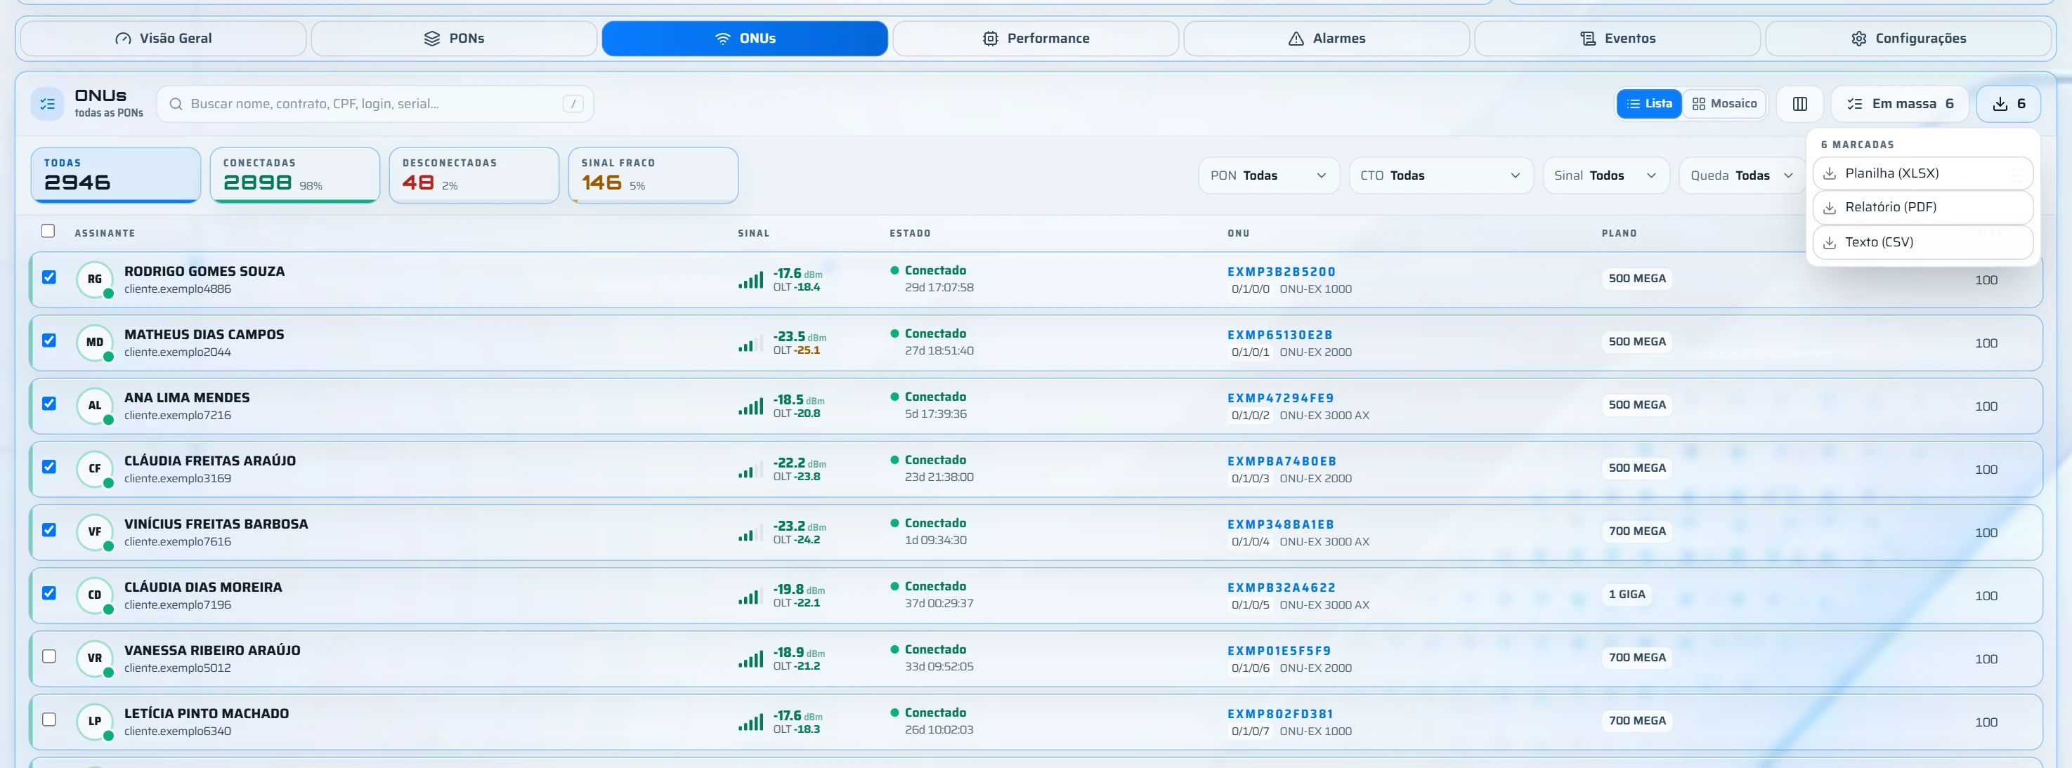The width and height of the screenshot is (2072, 768).
Task: Switch to Mosaico view
Action: pyautogui.click(x=1724, y=104)
